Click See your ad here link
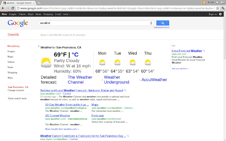The width and height of the screenshot is (226, 141). tap(180, 69)
